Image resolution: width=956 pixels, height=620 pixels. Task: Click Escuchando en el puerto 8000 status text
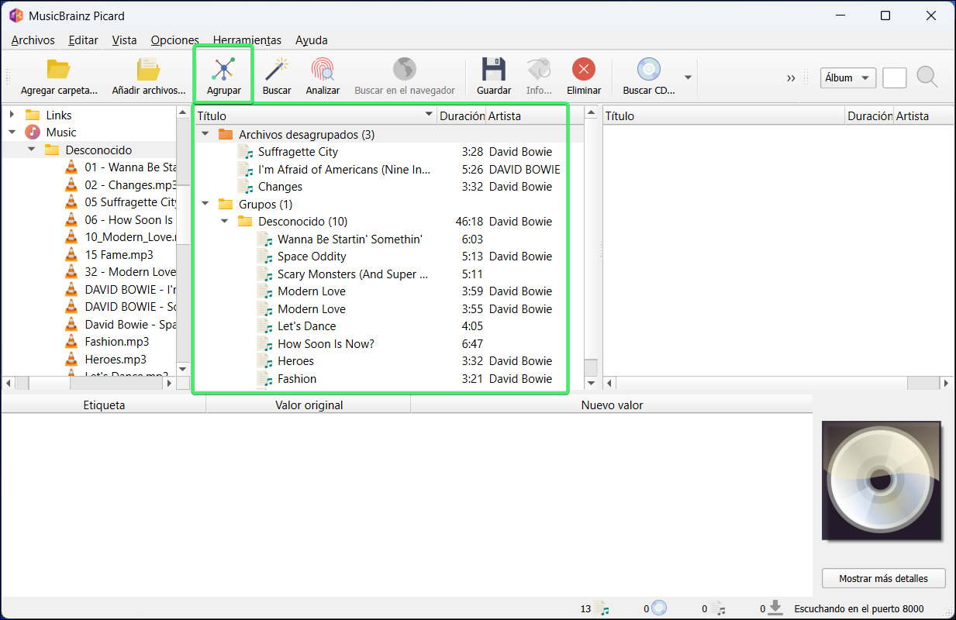[x=859, y=609]
